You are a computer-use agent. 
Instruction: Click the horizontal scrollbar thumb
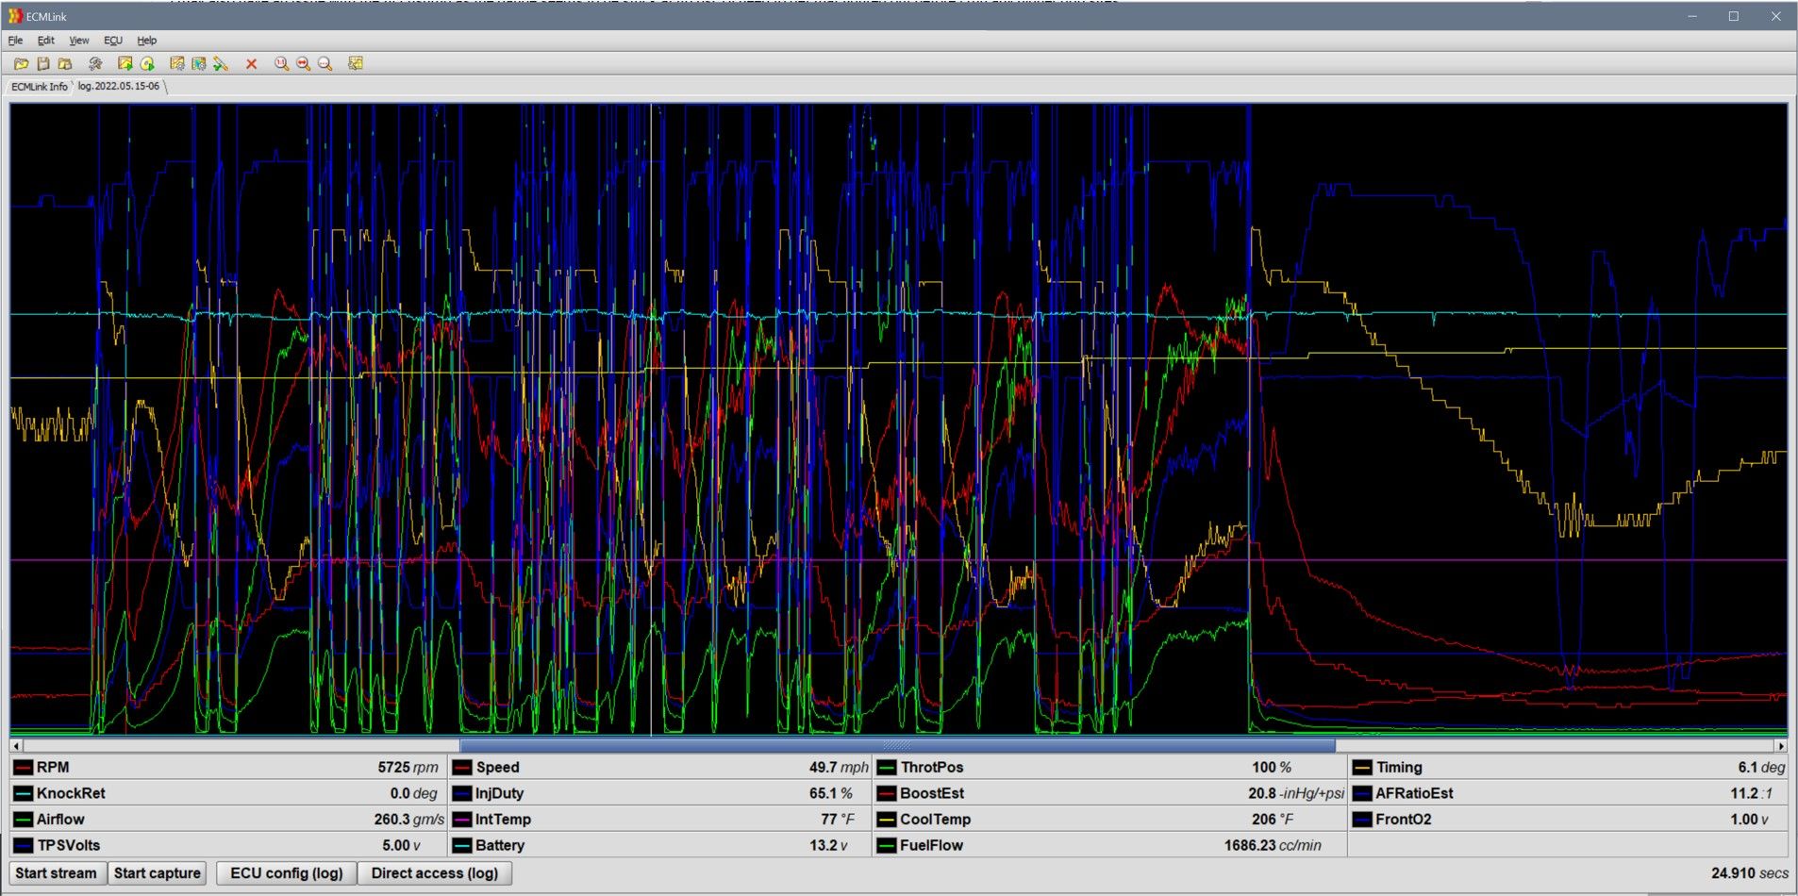pyautogui.click(x=897, y=746)
